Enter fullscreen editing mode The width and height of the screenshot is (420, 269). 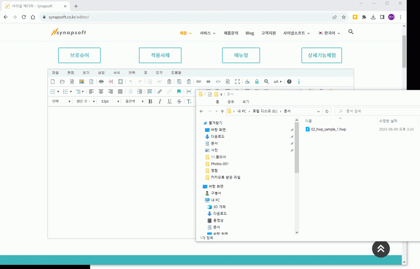click(x=237, y=82)
